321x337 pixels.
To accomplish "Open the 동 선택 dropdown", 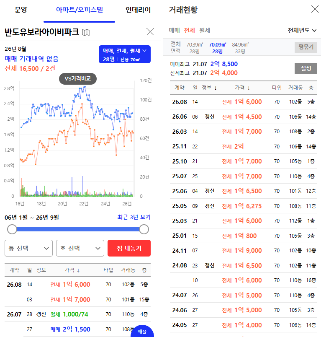I will click(x=28, y=248).
